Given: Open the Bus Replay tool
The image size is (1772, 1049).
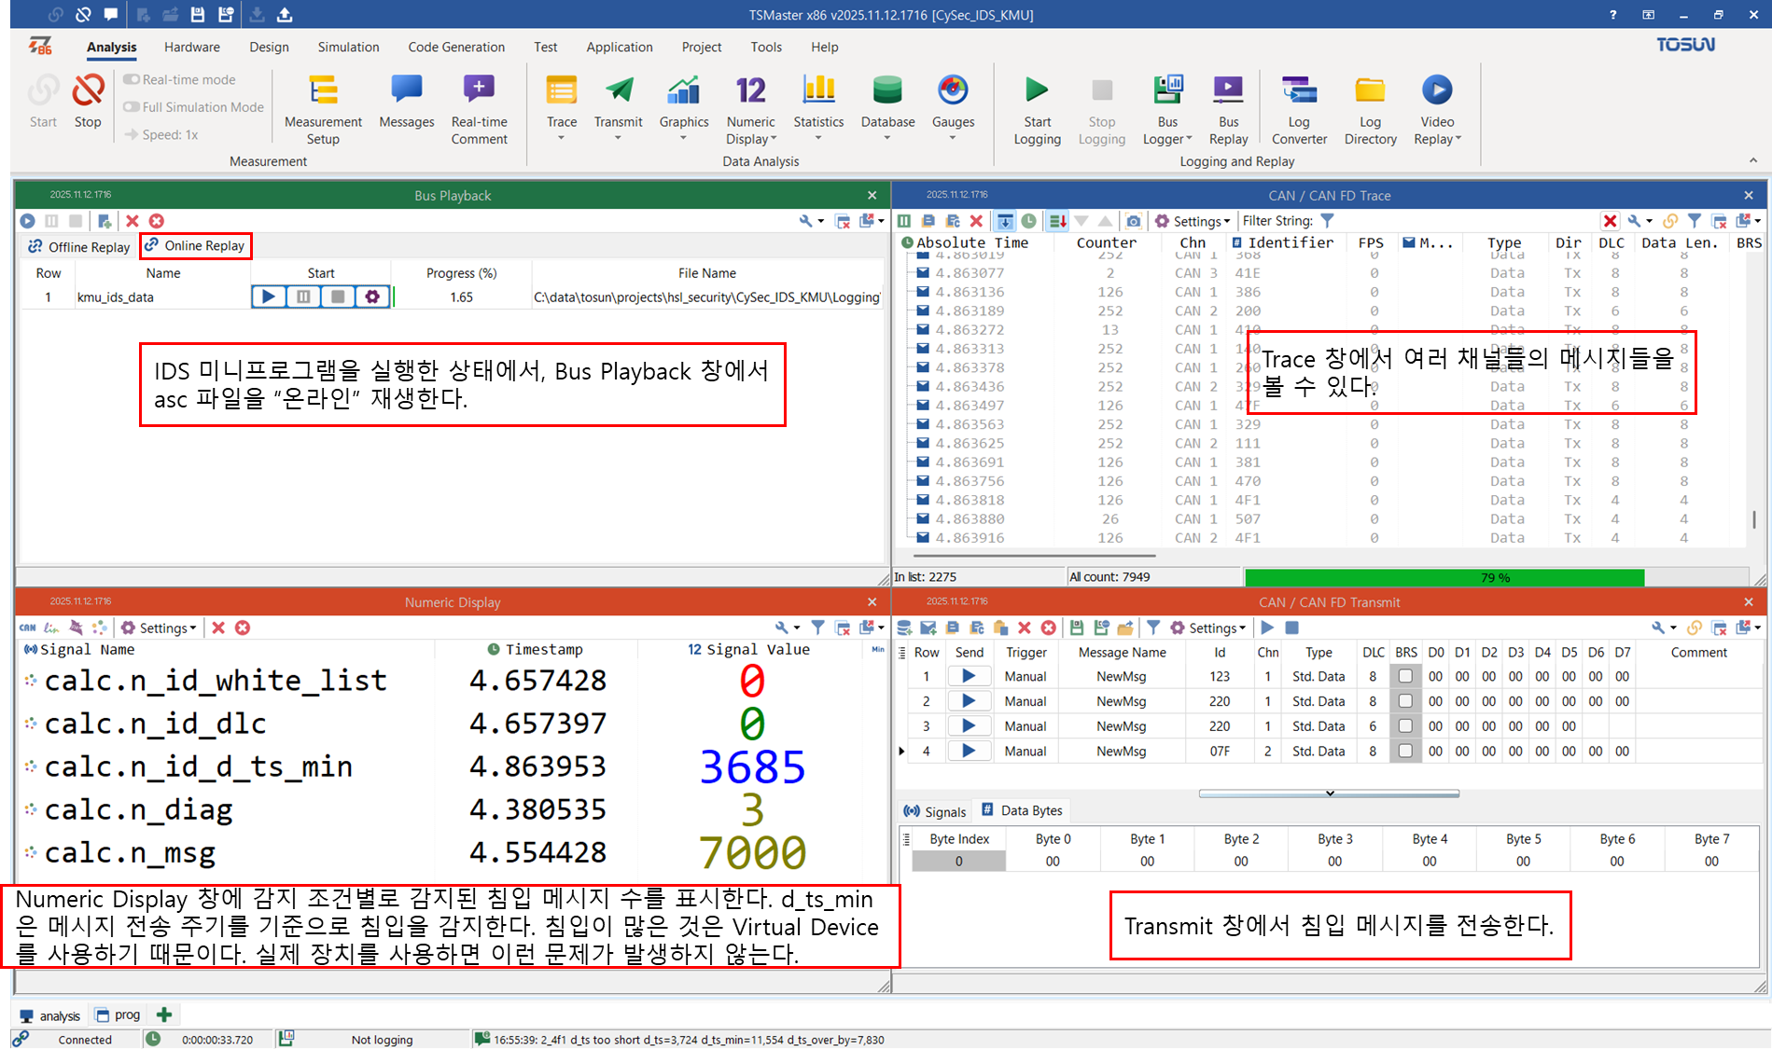Looking at the screenshot, I should click(x=1228, y=108).
